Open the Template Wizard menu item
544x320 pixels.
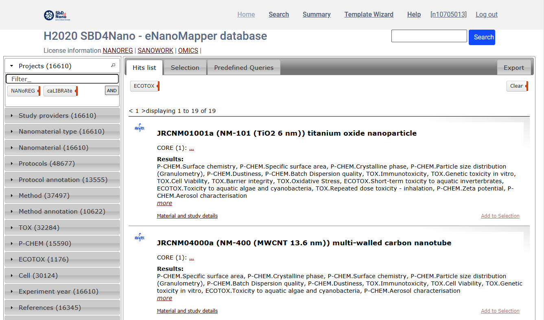pyautogui.click(x=369, y=14)
